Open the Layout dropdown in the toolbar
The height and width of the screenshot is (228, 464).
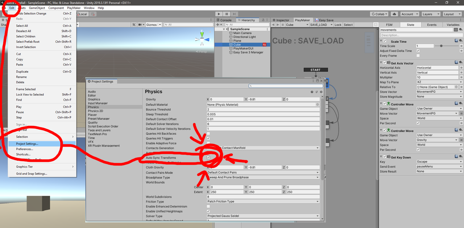(x=452, y=14)
